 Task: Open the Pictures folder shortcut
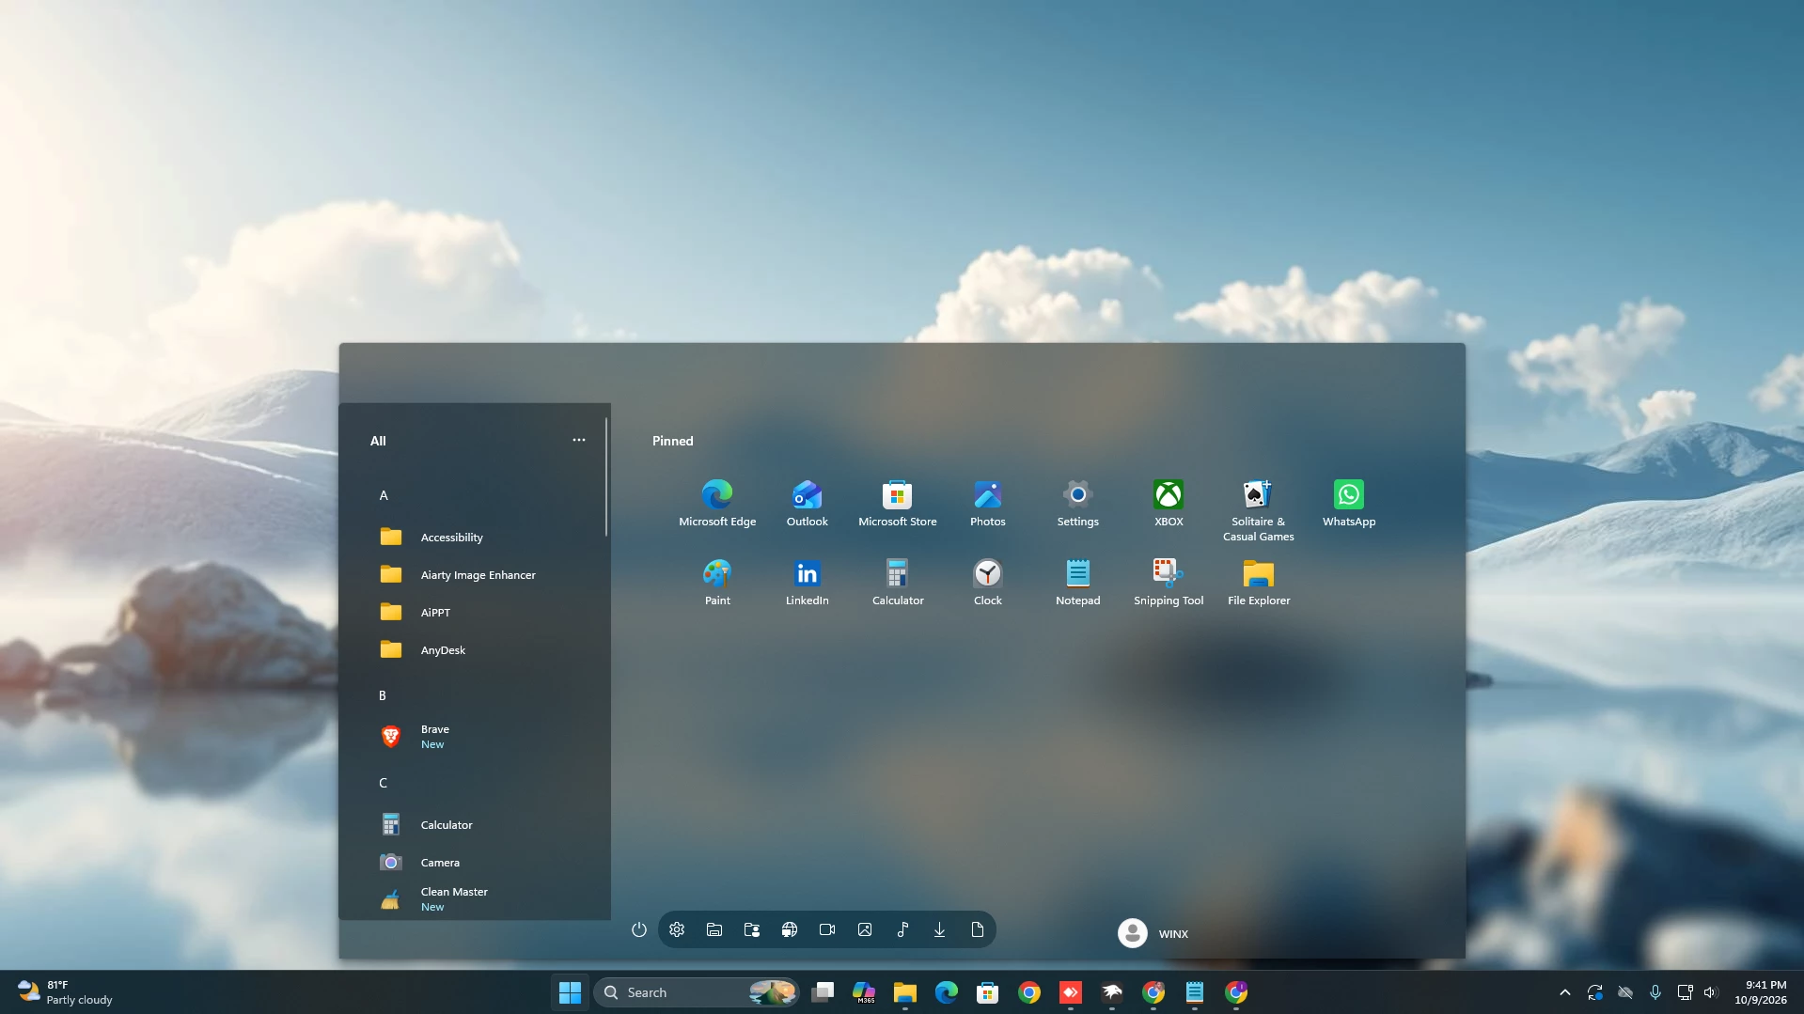click(865, 929)
